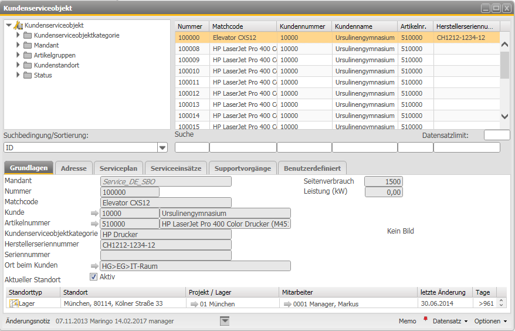Open the Suchbedingung/Sortierung ID dropdown

click(162, 147)
